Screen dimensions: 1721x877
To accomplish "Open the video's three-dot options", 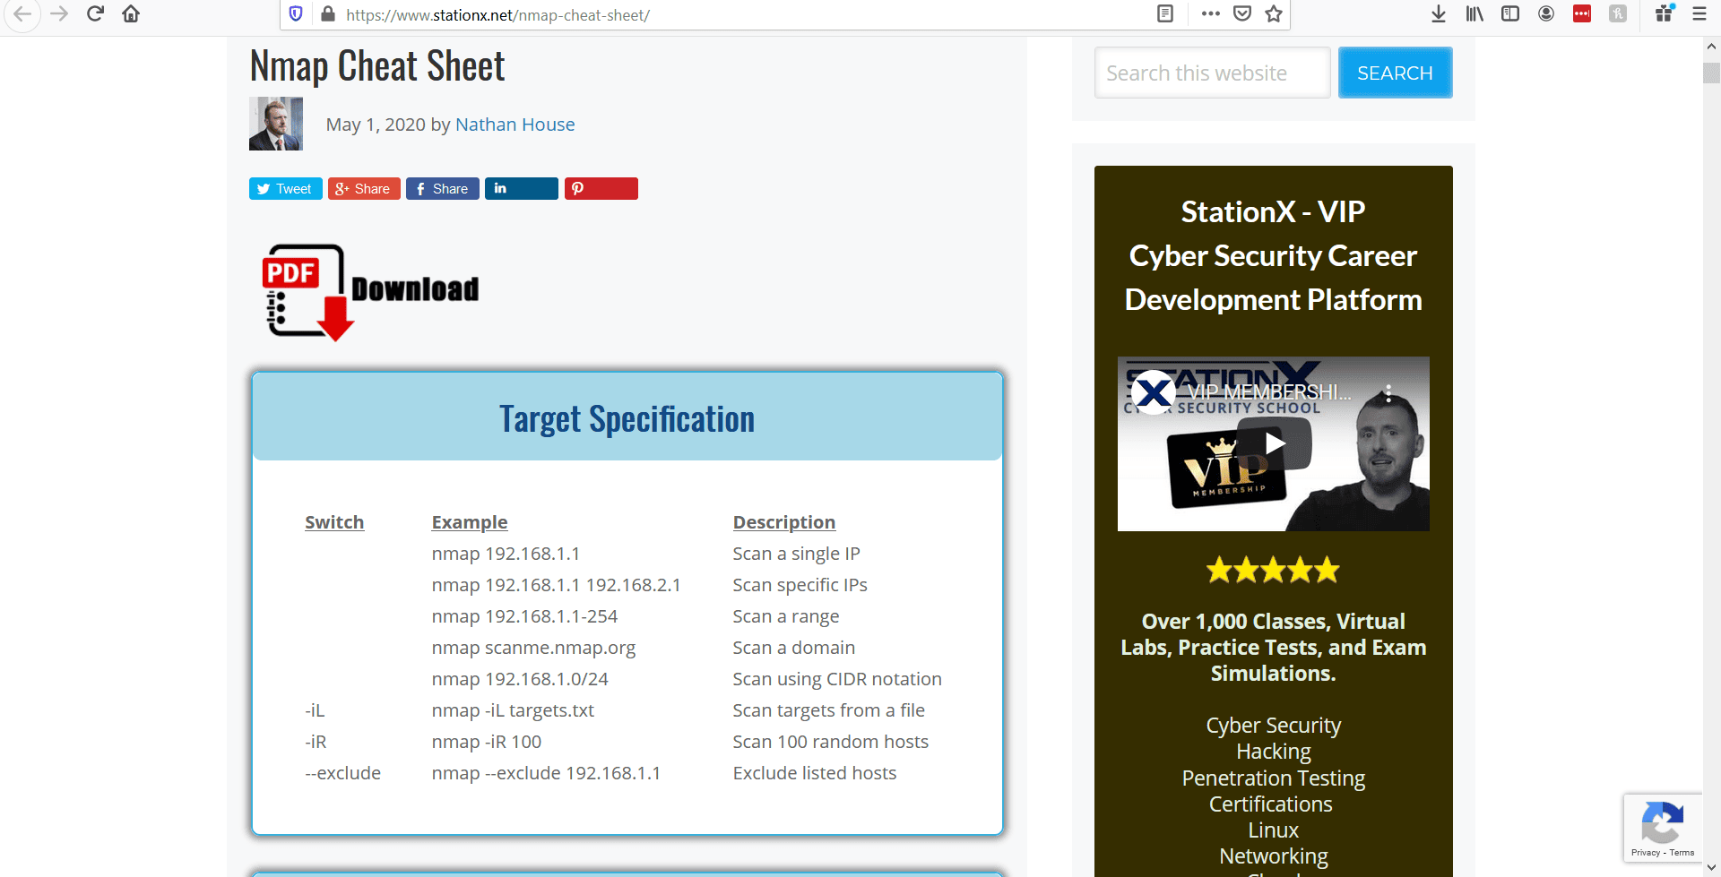I will click(1388, 393).
